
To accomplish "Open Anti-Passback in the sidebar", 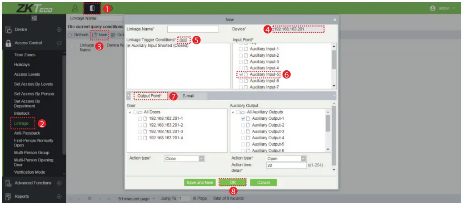I will coord(27,133).
